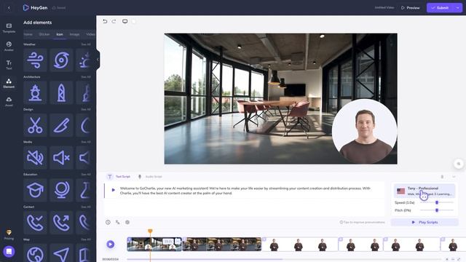This screenshot has width=466, height=262.
Task: Add the desk globe education icon
Action: point(61,190)
